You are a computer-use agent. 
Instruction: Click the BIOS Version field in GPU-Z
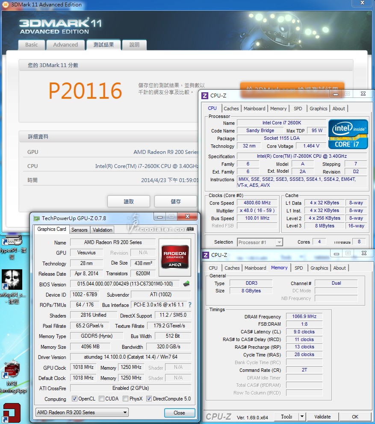pos(125,284)
